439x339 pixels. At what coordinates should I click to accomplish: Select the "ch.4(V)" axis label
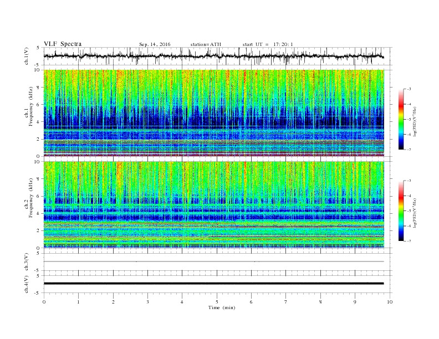pos(27,284)
